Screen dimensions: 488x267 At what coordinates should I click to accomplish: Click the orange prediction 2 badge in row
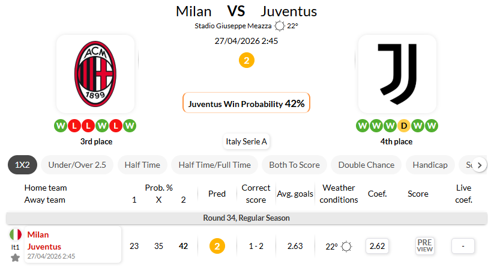coord(217,246)
